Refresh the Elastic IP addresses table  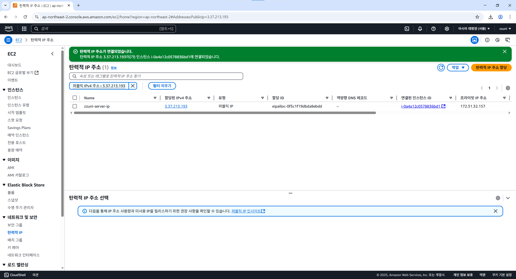(x=441, y=68)
